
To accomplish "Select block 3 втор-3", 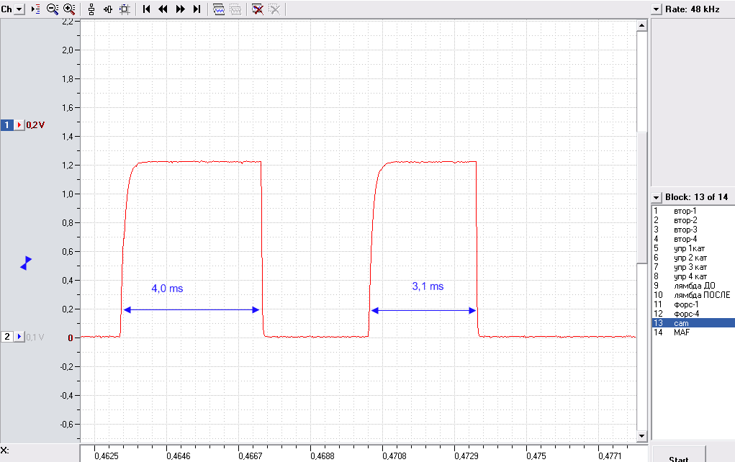I will coord(693,230).
